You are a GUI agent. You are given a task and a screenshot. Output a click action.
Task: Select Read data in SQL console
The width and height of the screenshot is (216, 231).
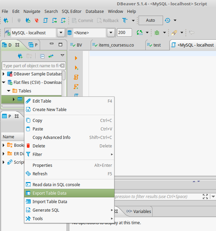point(69,184)
